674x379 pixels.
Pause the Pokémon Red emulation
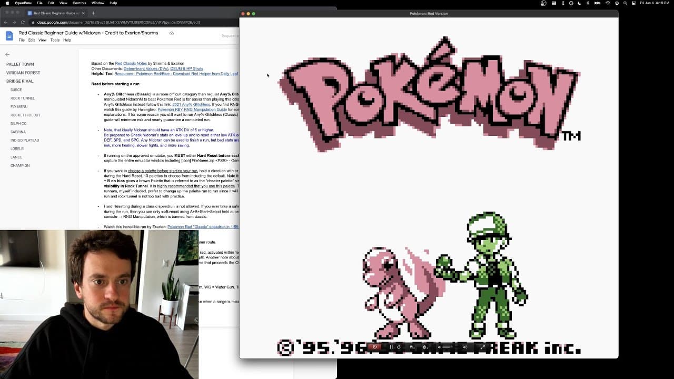point(391,347)
